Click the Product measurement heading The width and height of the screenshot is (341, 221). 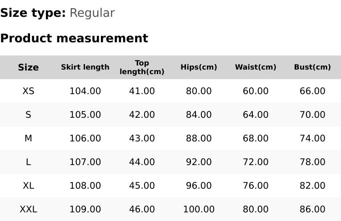click(x=74, y=38)
